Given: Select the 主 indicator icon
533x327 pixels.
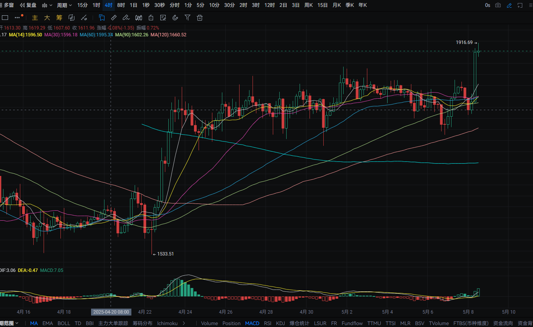Looking at the screenshot, I should (35, 18).
